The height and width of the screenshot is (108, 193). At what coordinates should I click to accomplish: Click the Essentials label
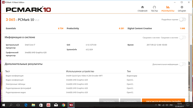click(x=11, y=28)
